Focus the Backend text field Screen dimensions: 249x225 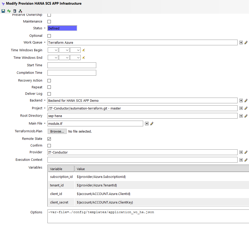pos(142,100)
